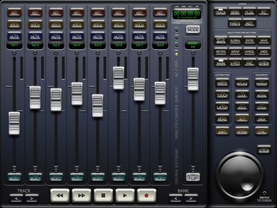Select the PLUG assign button
Viewport: 277px width, 208px height.
click(x=249, y=12)
